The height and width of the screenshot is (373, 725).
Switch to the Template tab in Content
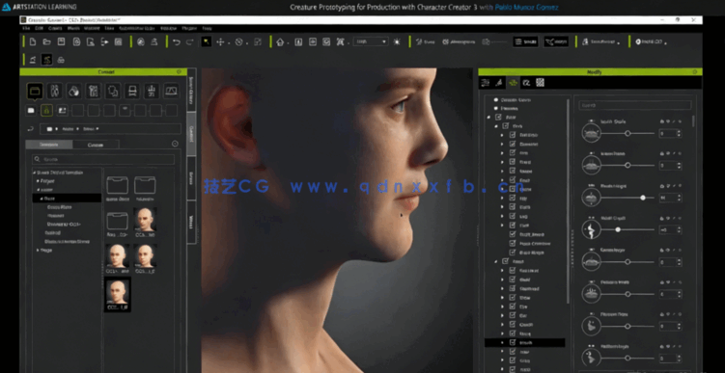coord(49,145)
